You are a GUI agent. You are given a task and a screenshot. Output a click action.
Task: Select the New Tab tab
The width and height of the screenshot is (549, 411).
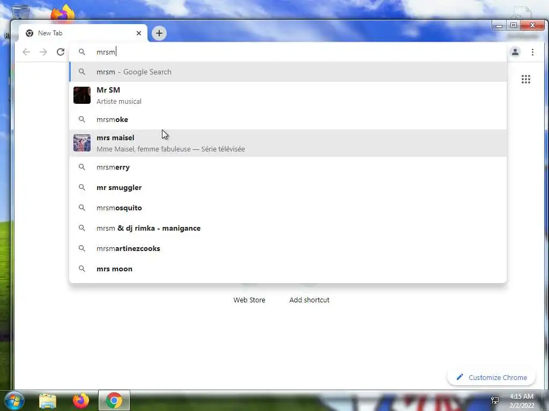click(83, 33)
